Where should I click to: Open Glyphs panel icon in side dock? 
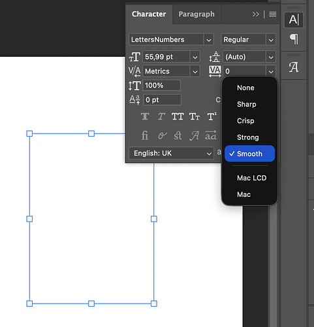coord(294,67)
